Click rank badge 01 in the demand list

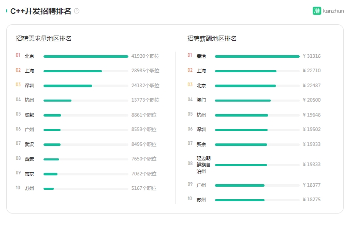point(18,56)
